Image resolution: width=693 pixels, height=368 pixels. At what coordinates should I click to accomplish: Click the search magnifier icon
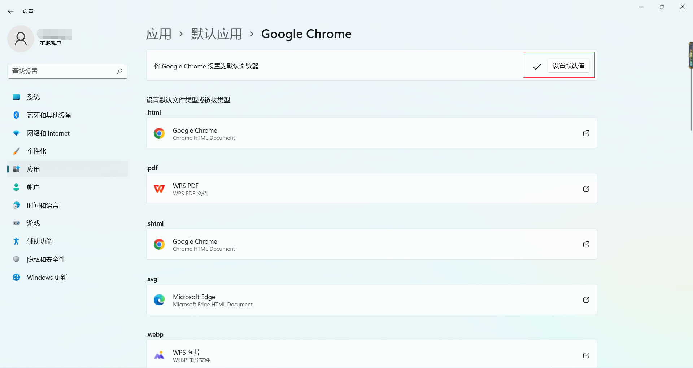pyautogui.click(x=120, y=71)
